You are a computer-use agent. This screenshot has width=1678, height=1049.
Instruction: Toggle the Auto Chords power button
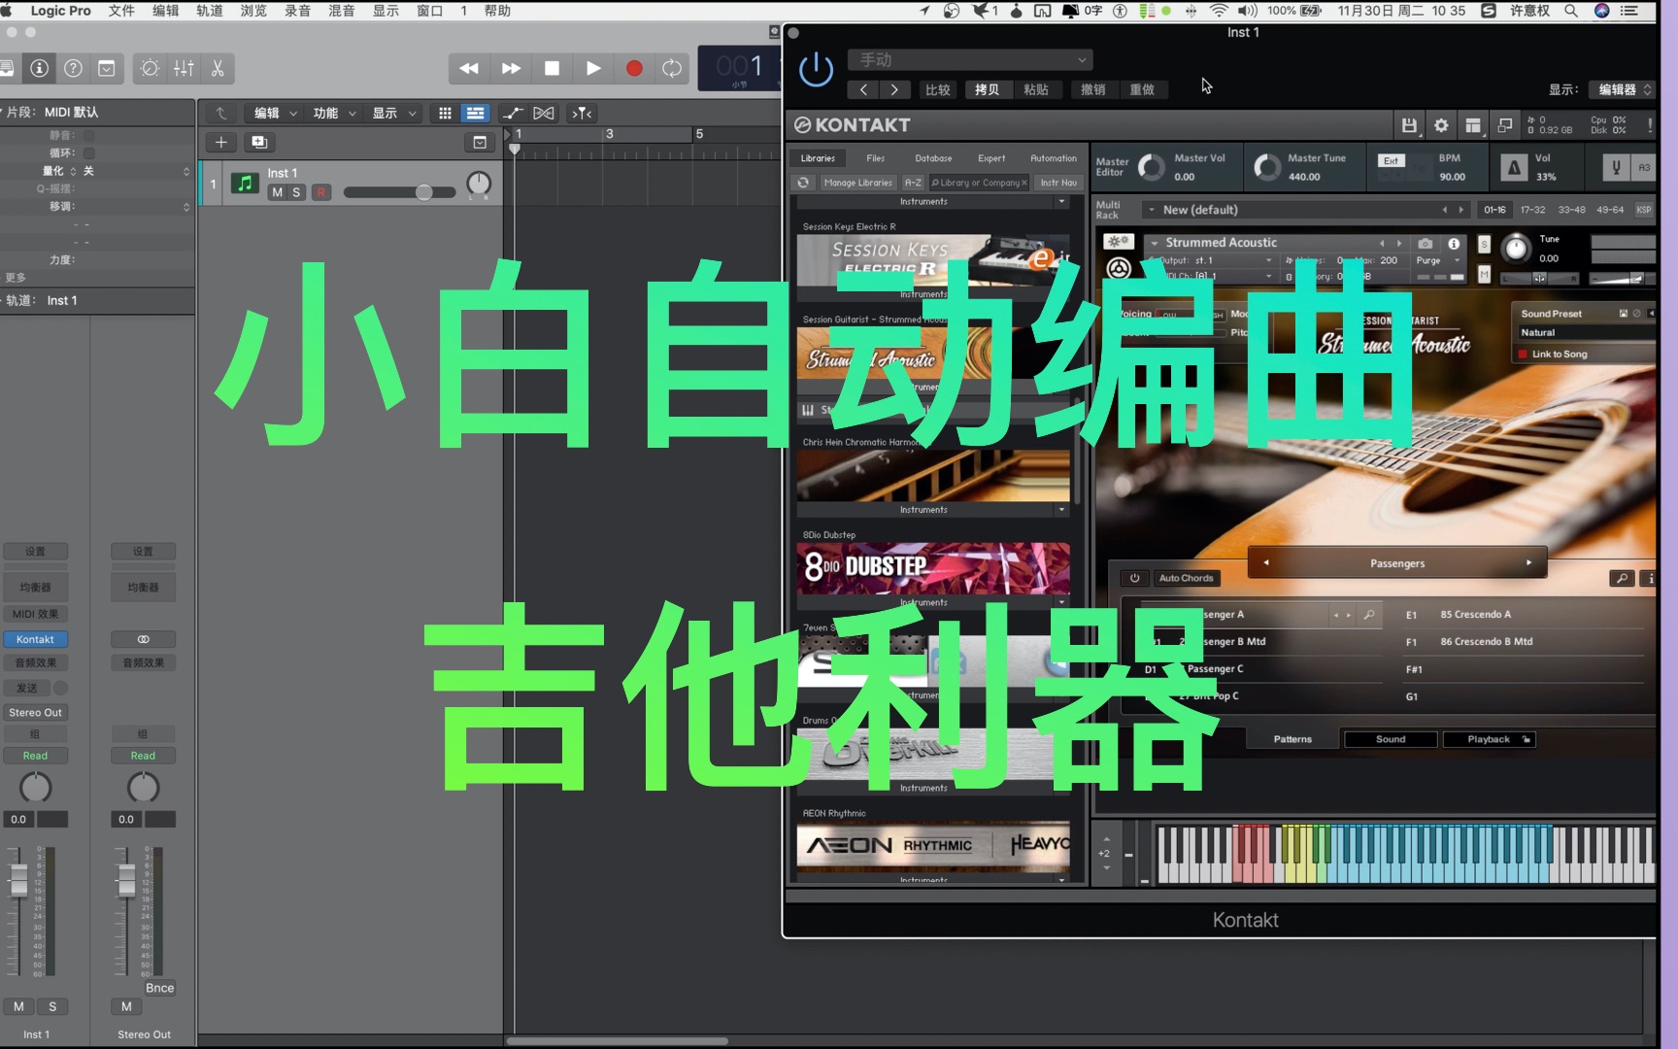[1134, 578]
